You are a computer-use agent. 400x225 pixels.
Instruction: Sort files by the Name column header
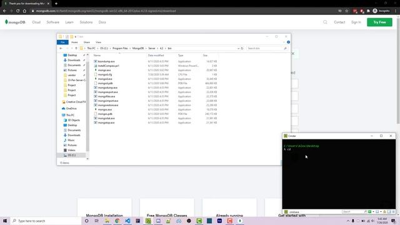pyautogui.click(x=97, y=56)
